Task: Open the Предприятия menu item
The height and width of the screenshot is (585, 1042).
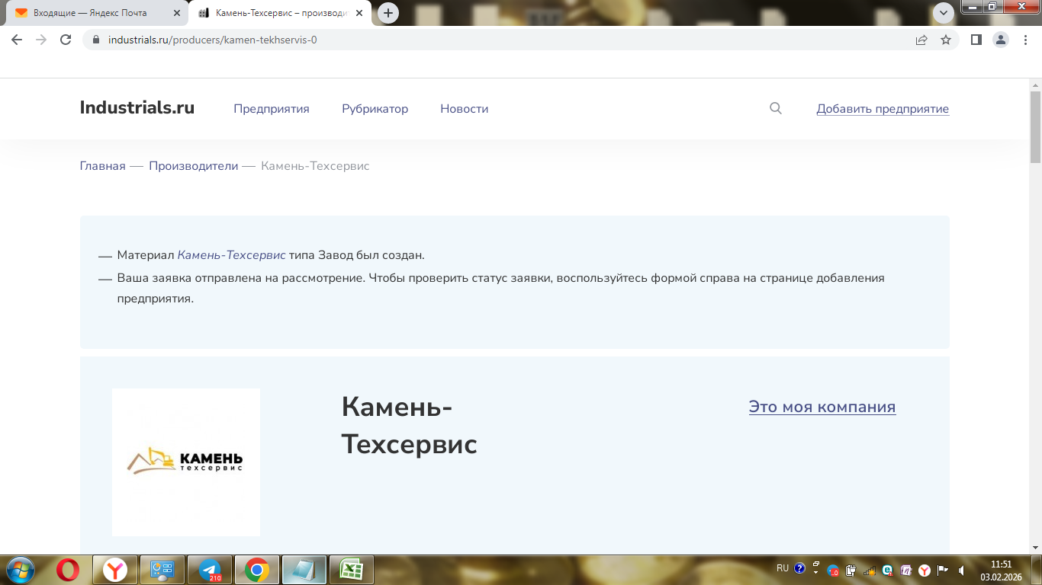Action: 272,109
